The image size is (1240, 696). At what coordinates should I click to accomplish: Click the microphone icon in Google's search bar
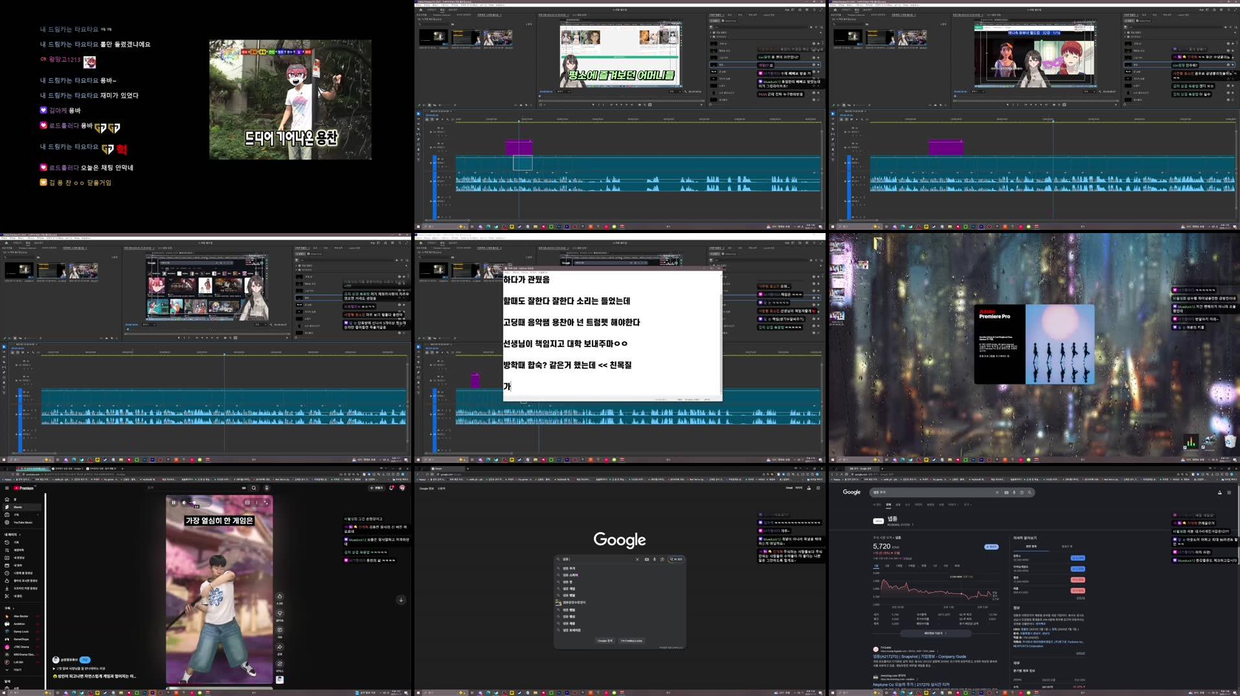click(654, 559)
